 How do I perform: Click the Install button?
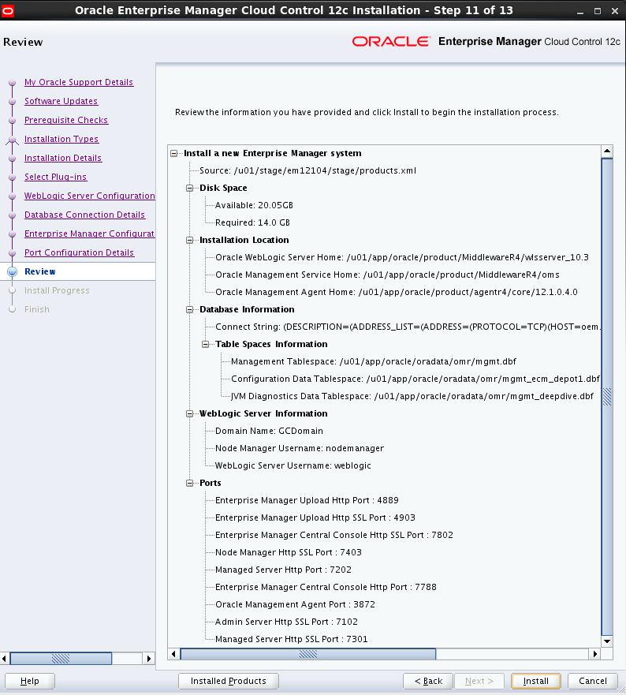[535, 682]
